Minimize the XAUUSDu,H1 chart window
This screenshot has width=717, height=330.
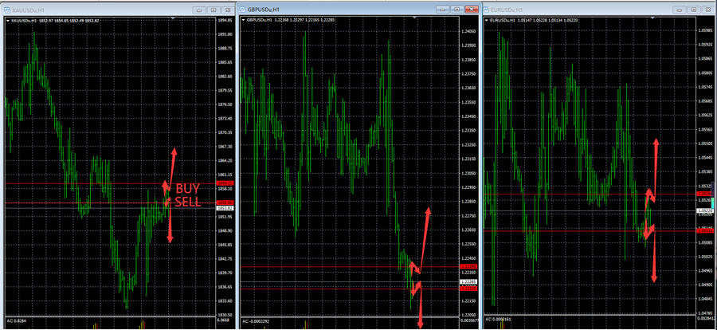pyautogui.click(x=199, y=9)
